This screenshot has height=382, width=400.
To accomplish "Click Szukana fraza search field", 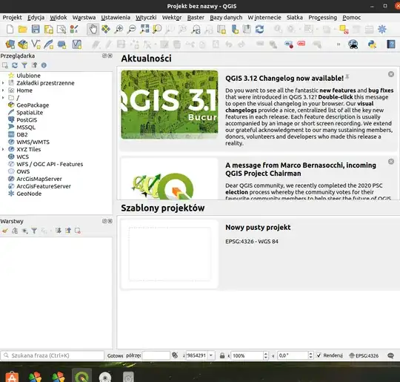I will click(53, 355).
